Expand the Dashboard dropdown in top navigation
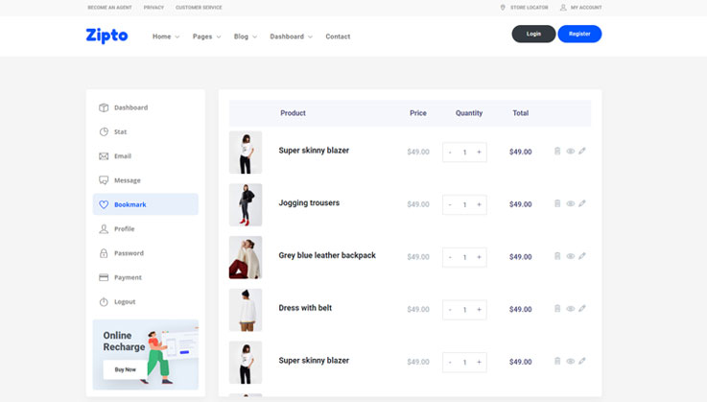The height and width of the screenshot is (402, 707). [291, 36]
